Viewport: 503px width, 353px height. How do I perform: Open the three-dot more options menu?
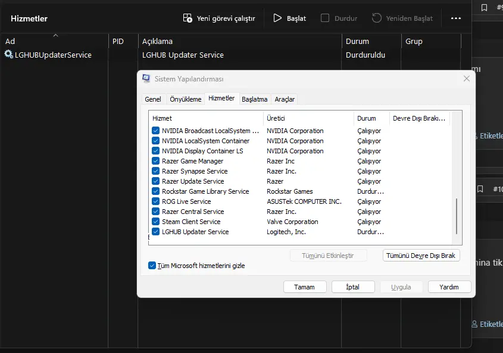pos(456,18)
